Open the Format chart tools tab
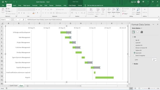Viewport: 160px width, 90px height. [x=80, y=5]
